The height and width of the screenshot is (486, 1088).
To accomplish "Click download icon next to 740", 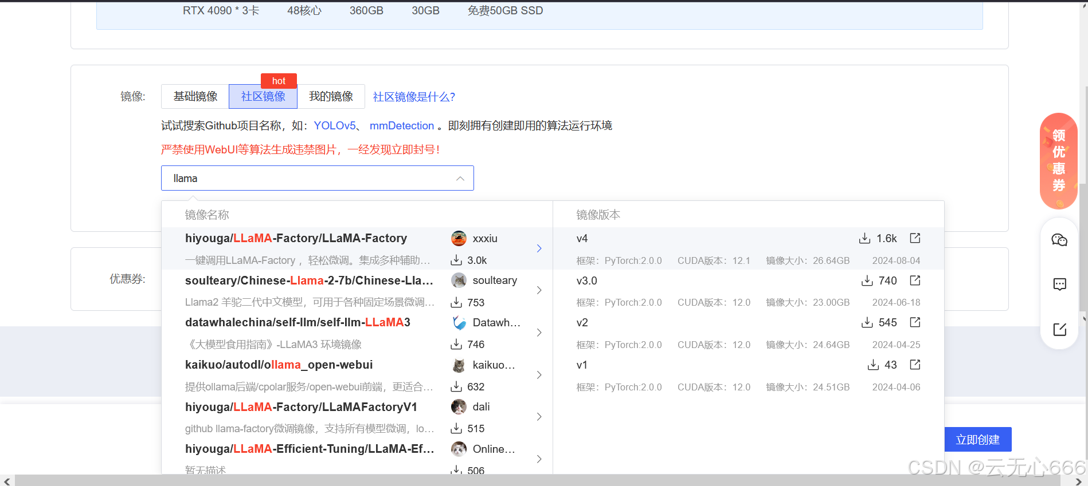I will click(x=867, y=280).
